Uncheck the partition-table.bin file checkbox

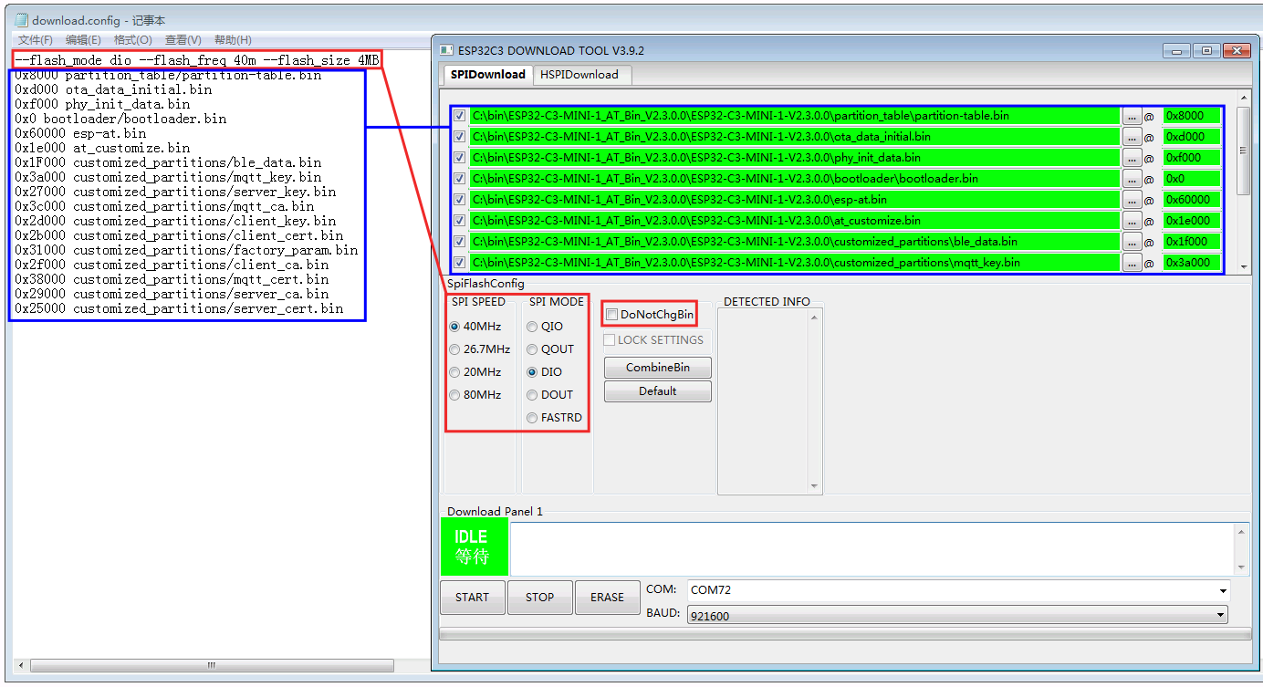tap(460, 116)
